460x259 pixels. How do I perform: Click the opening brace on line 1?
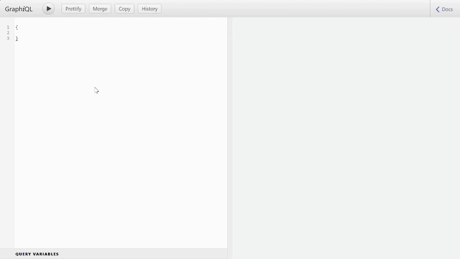click(x=17, y=27)
